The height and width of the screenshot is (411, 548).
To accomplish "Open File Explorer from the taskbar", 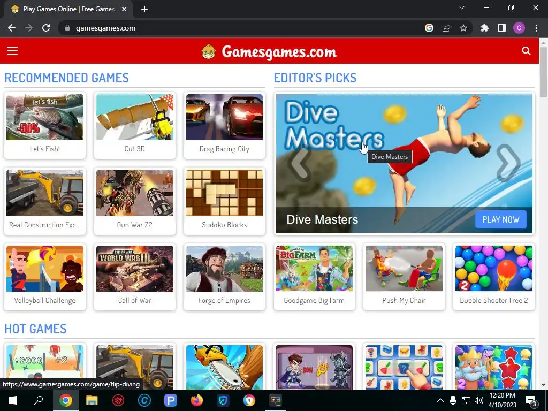I will coord(92,400).
